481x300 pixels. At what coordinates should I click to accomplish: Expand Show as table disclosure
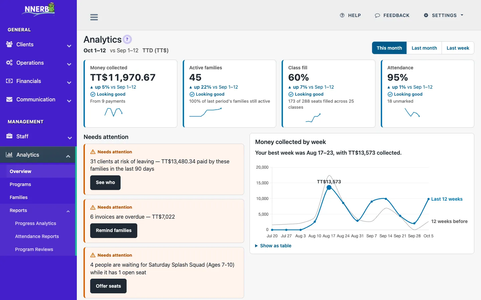(x=273, y=246)
